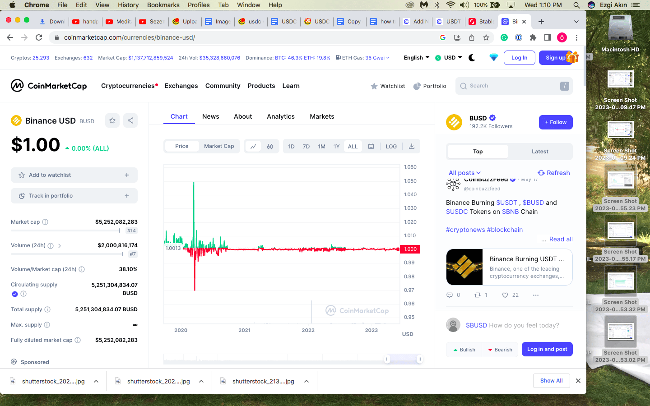
Task: Open options for first shutterstock_202 download
Action: coord(96,381)
